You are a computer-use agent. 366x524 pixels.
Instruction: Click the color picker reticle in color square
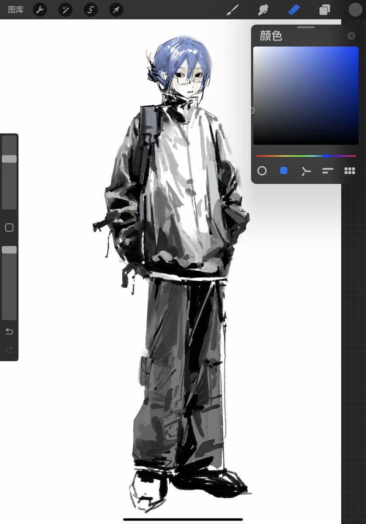[x=252, y=111]
